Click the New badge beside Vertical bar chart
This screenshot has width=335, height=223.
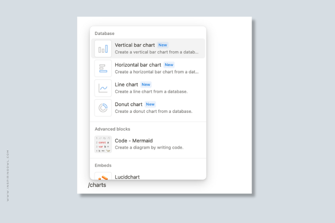pos(163,45)
